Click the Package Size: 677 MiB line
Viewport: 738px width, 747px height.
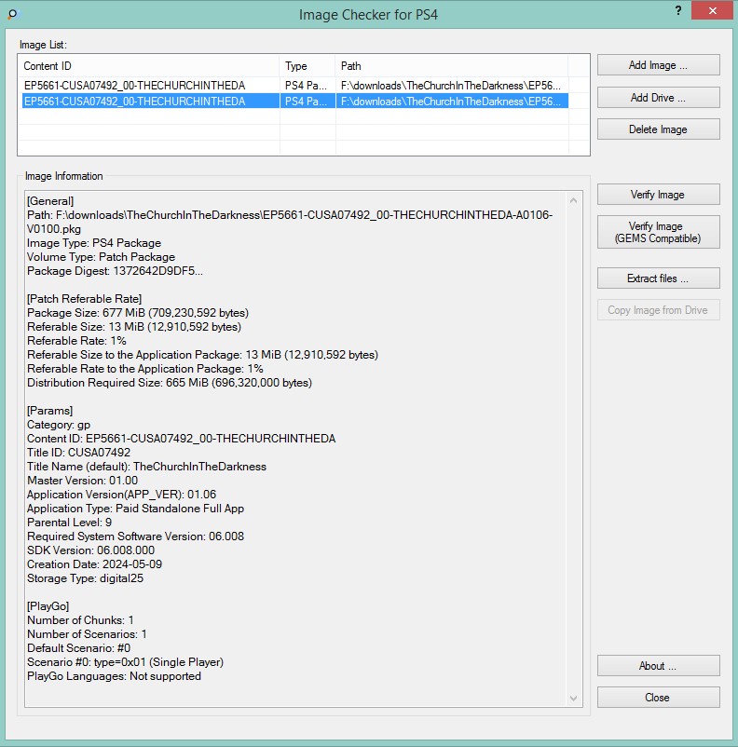[x=138, y=313]
